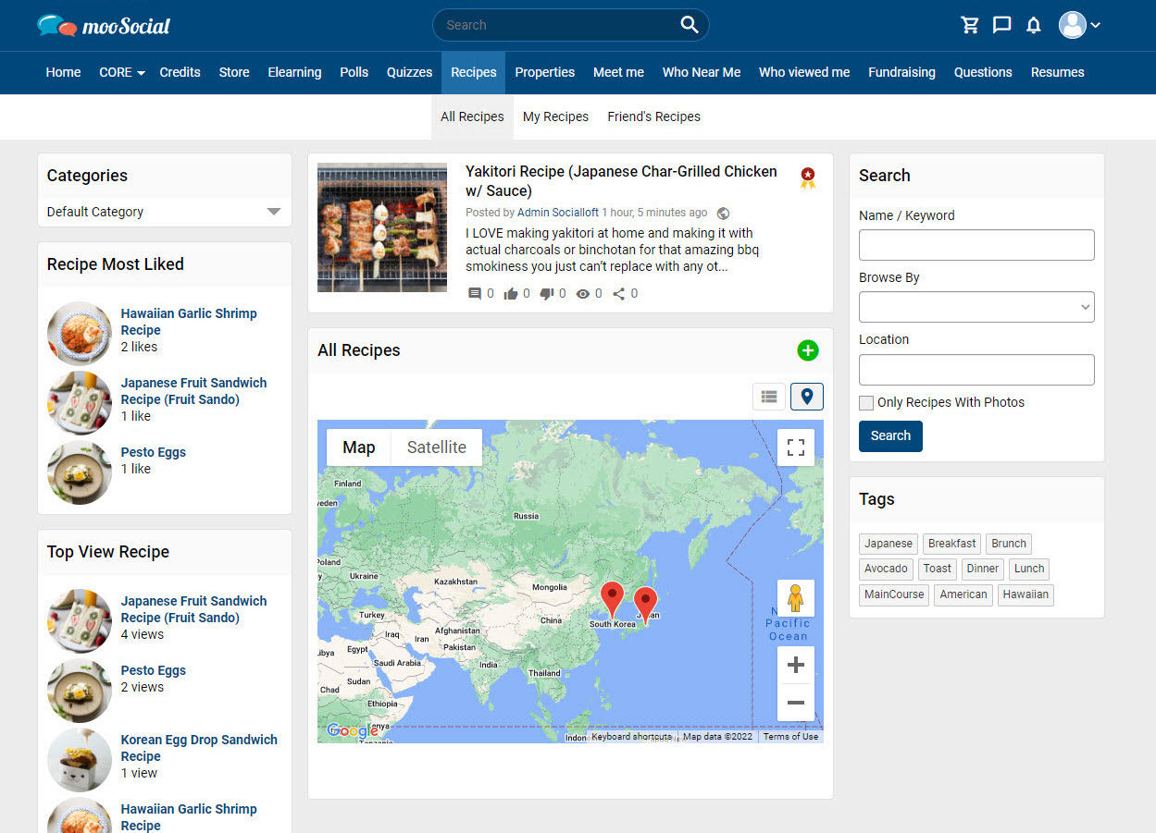Click the share icon under Yakitori recipe
Image resolution: width=1156 pixels, height=833 pixels.
(x=619, y=294)
